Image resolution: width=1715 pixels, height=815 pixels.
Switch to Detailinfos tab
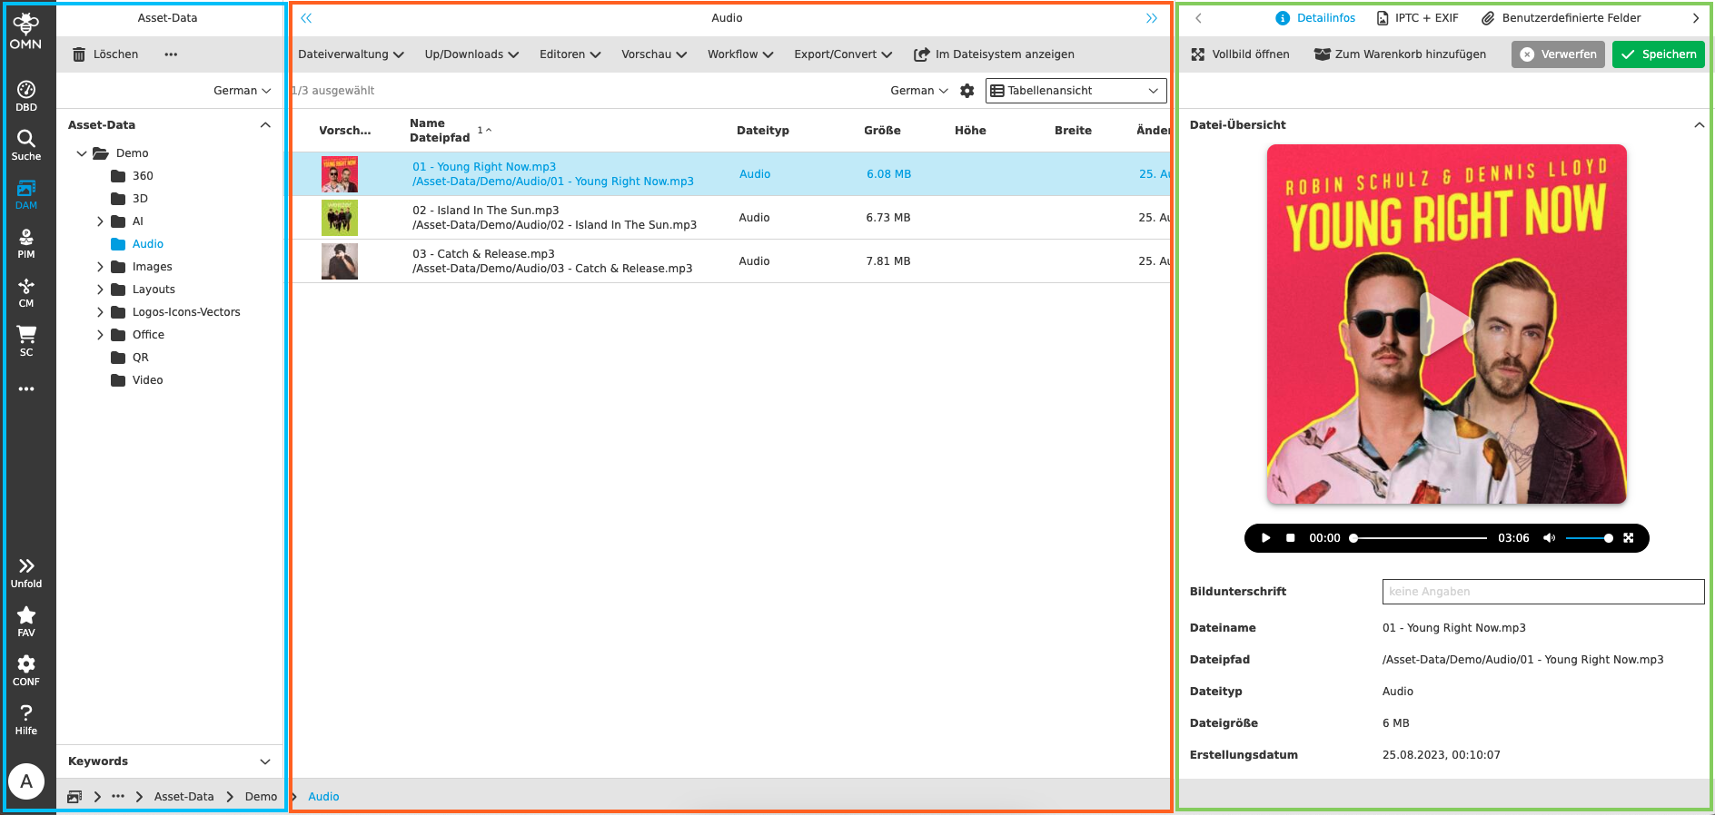[1315, 18]
